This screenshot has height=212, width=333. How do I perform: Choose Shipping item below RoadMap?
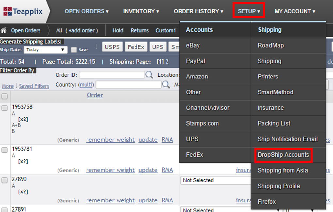click(289, 61)
